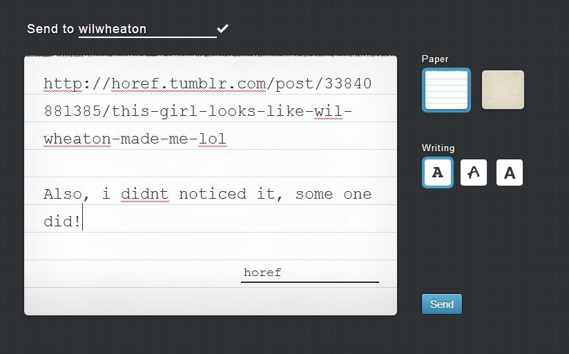Place cursor after 'did!' in message
Image resolution: width=569 pixels, height=354 pixels.
pos(83,222)
